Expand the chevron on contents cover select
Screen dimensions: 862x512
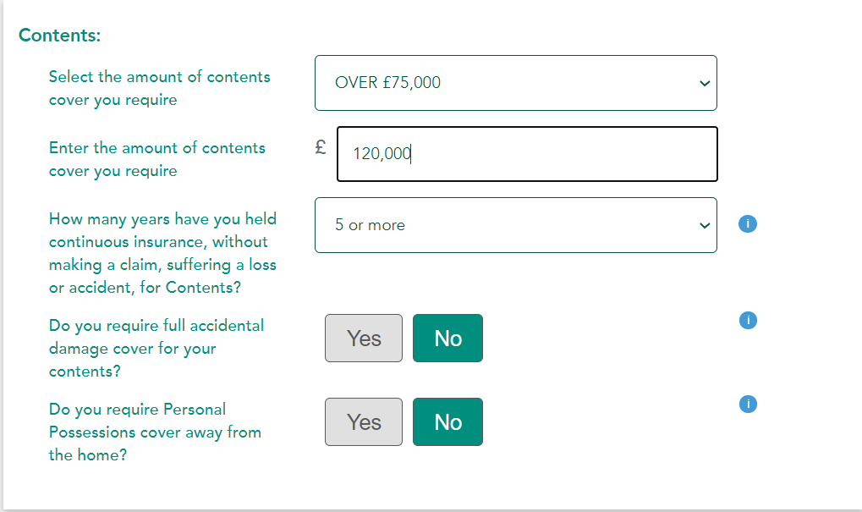click(704, 84)
